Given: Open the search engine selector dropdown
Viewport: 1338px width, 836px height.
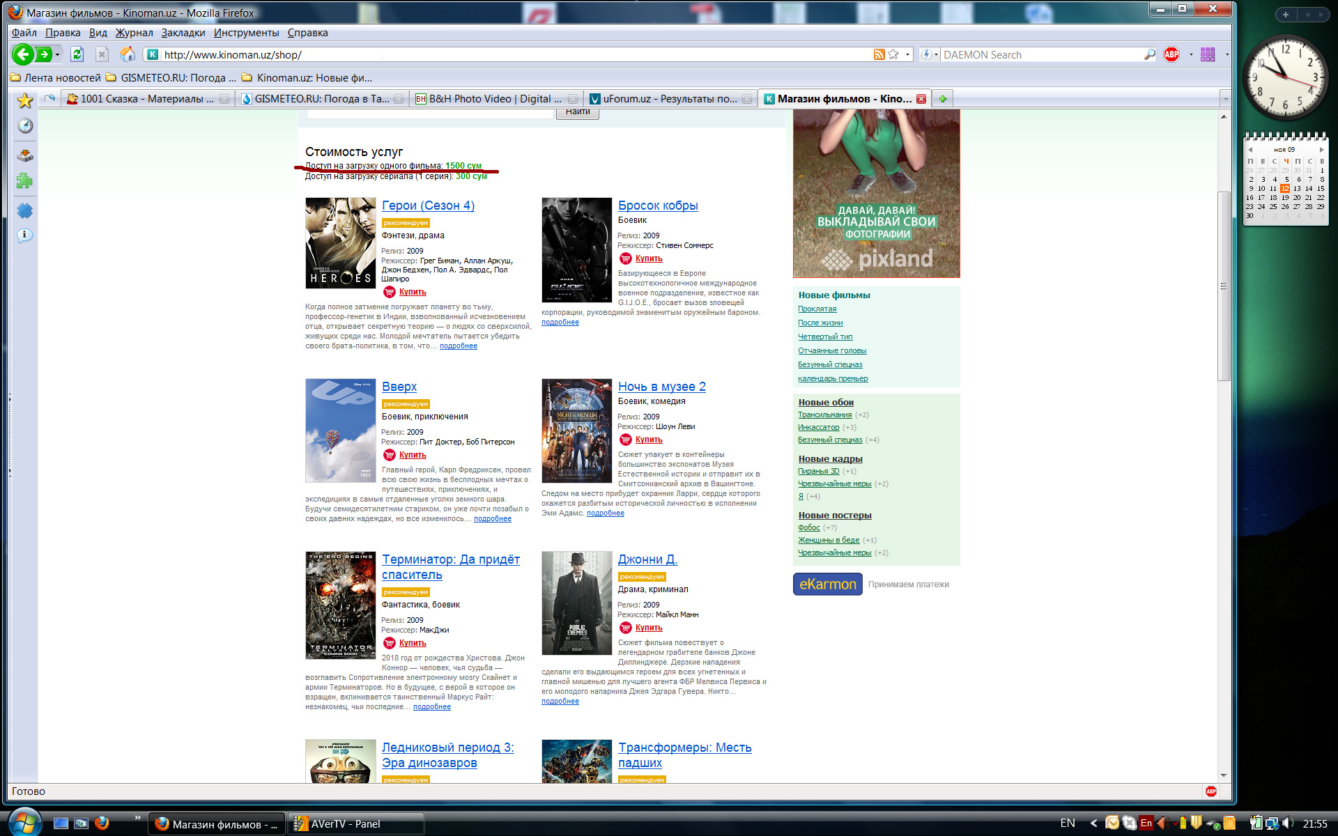Looking at the screenshot, I should 929,54.
